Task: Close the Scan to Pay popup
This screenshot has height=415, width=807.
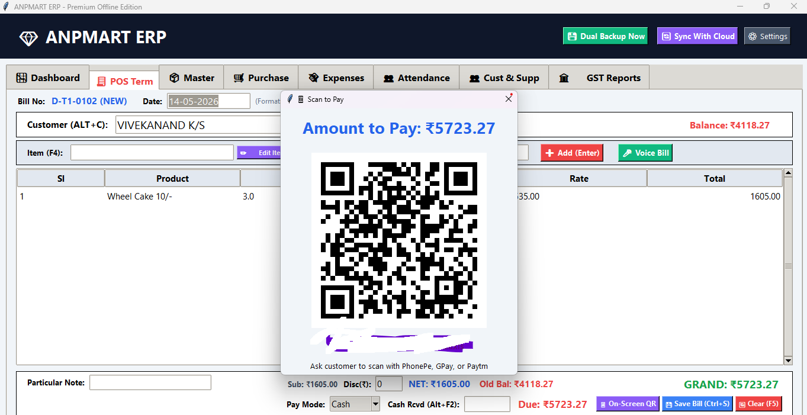Action: click(x=509, y=99)
